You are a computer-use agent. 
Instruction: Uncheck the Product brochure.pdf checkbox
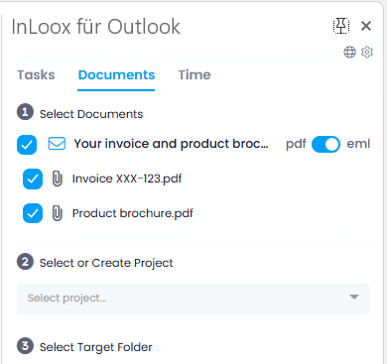(33, 213)
